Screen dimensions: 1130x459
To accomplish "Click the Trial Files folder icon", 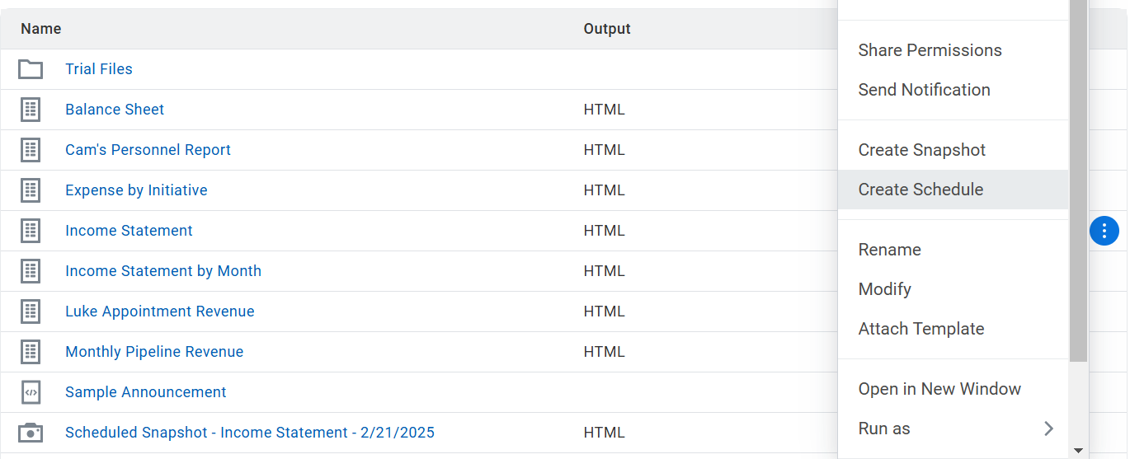I will click(31, 69).
